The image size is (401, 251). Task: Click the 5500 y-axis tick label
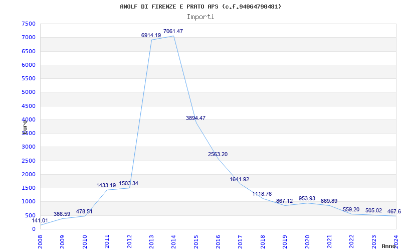tap(29, 78)
